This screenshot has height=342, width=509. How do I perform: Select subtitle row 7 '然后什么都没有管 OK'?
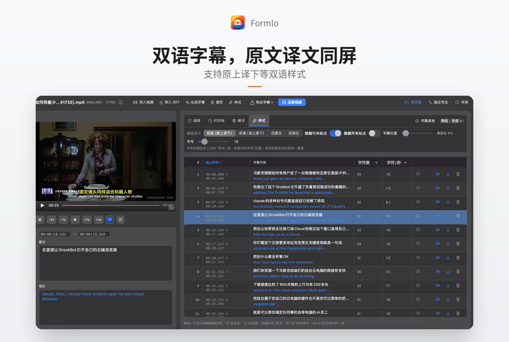click(325, 259)
